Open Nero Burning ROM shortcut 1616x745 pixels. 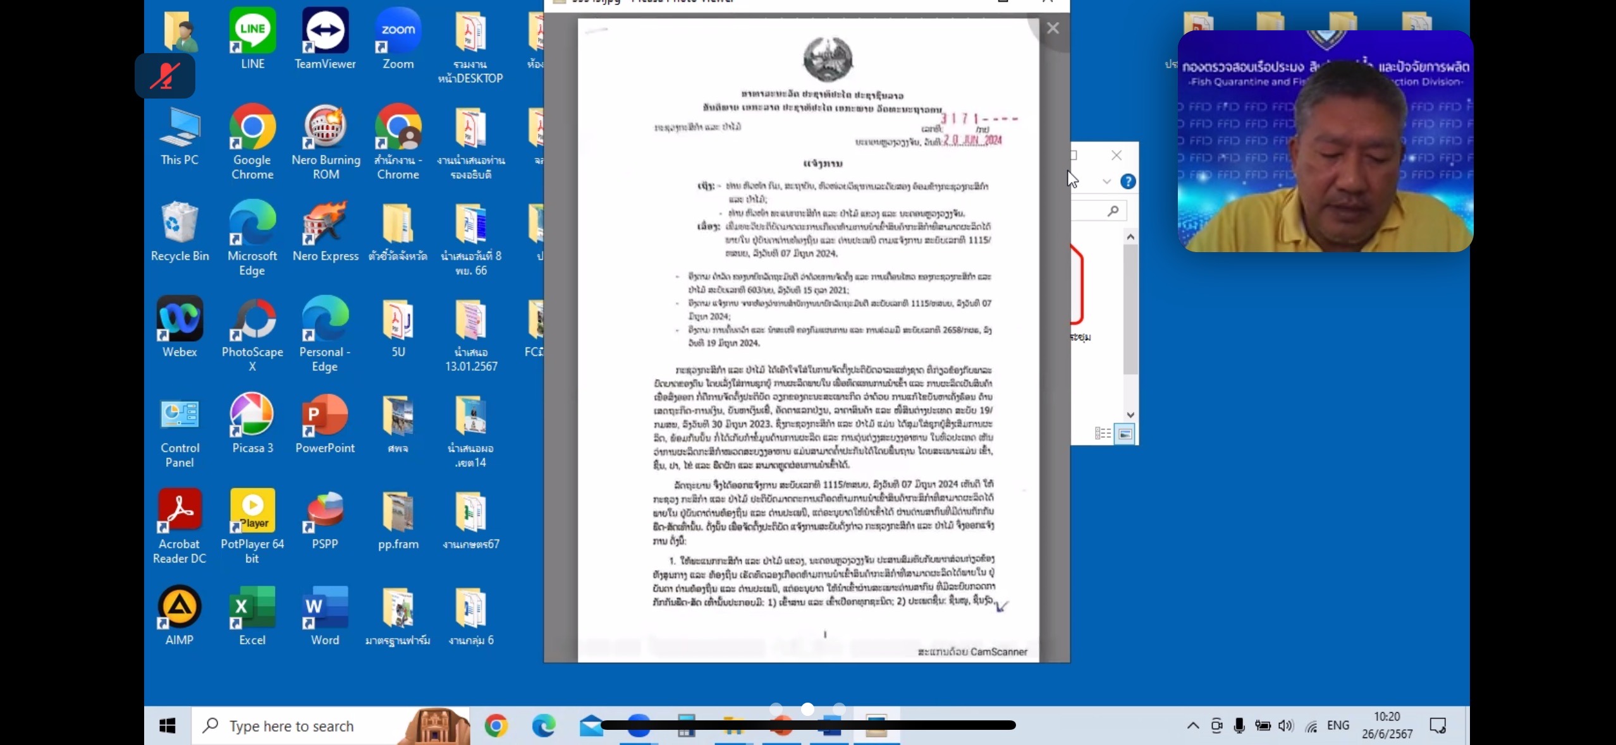pos(326,126)
